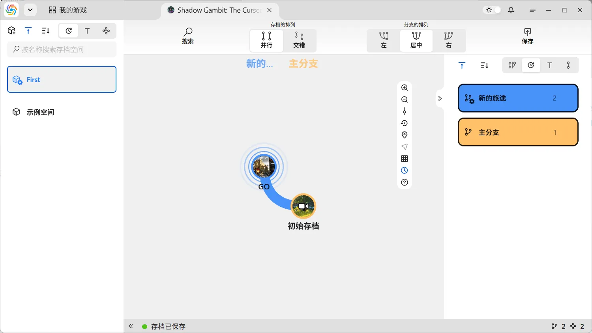Select 并行 save arrangement
The height and width of the screenshot is (333, 592).
click(x=266, y=40)
